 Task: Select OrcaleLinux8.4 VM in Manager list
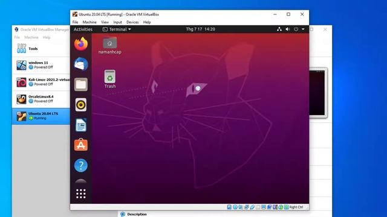tap(41, 99)
